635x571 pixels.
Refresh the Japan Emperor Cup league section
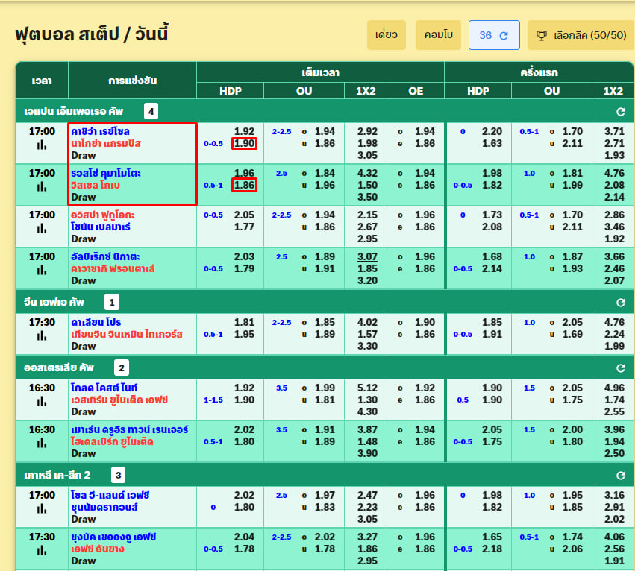point(620,112)
